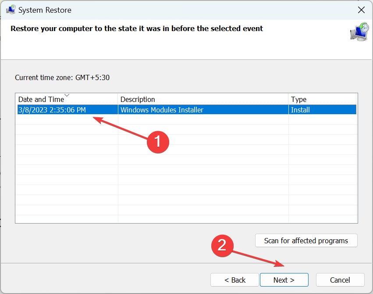The image size is (373, 294).
Task: Go to the previous step with Back
Action: click(234, 280)
